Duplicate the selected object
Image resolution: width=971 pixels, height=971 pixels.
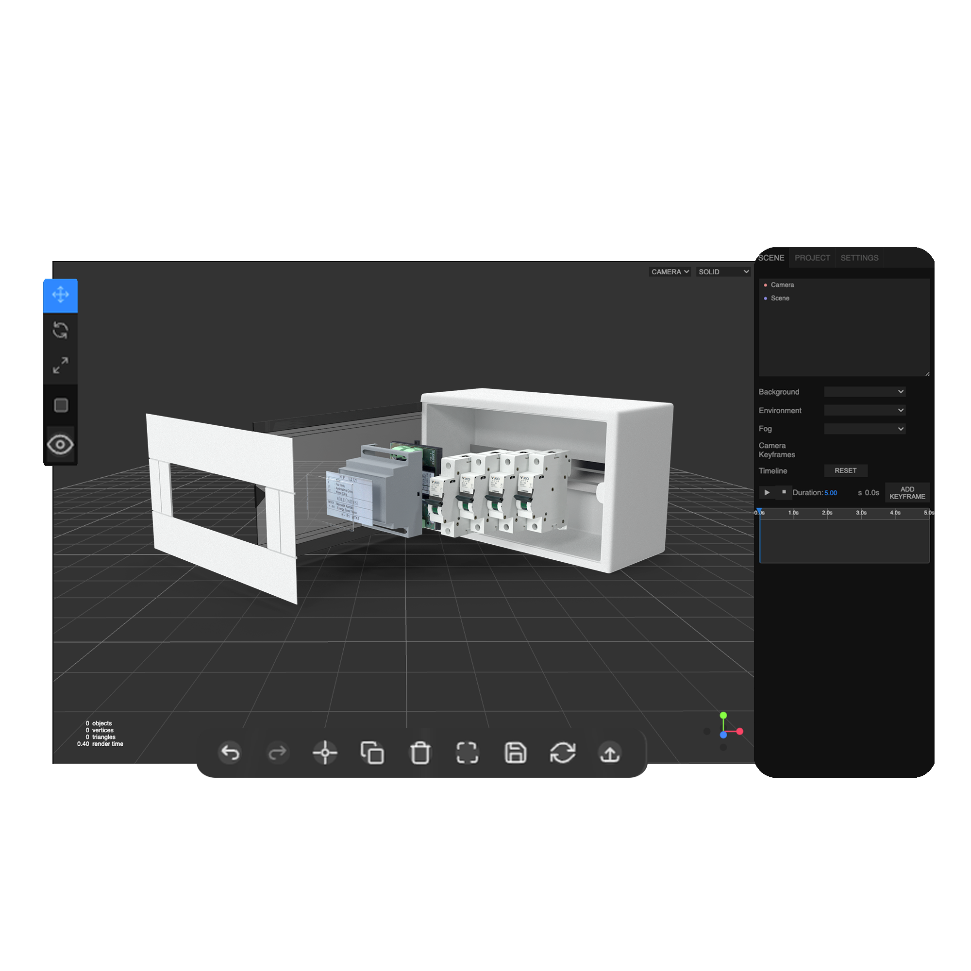tap(372, 753)
